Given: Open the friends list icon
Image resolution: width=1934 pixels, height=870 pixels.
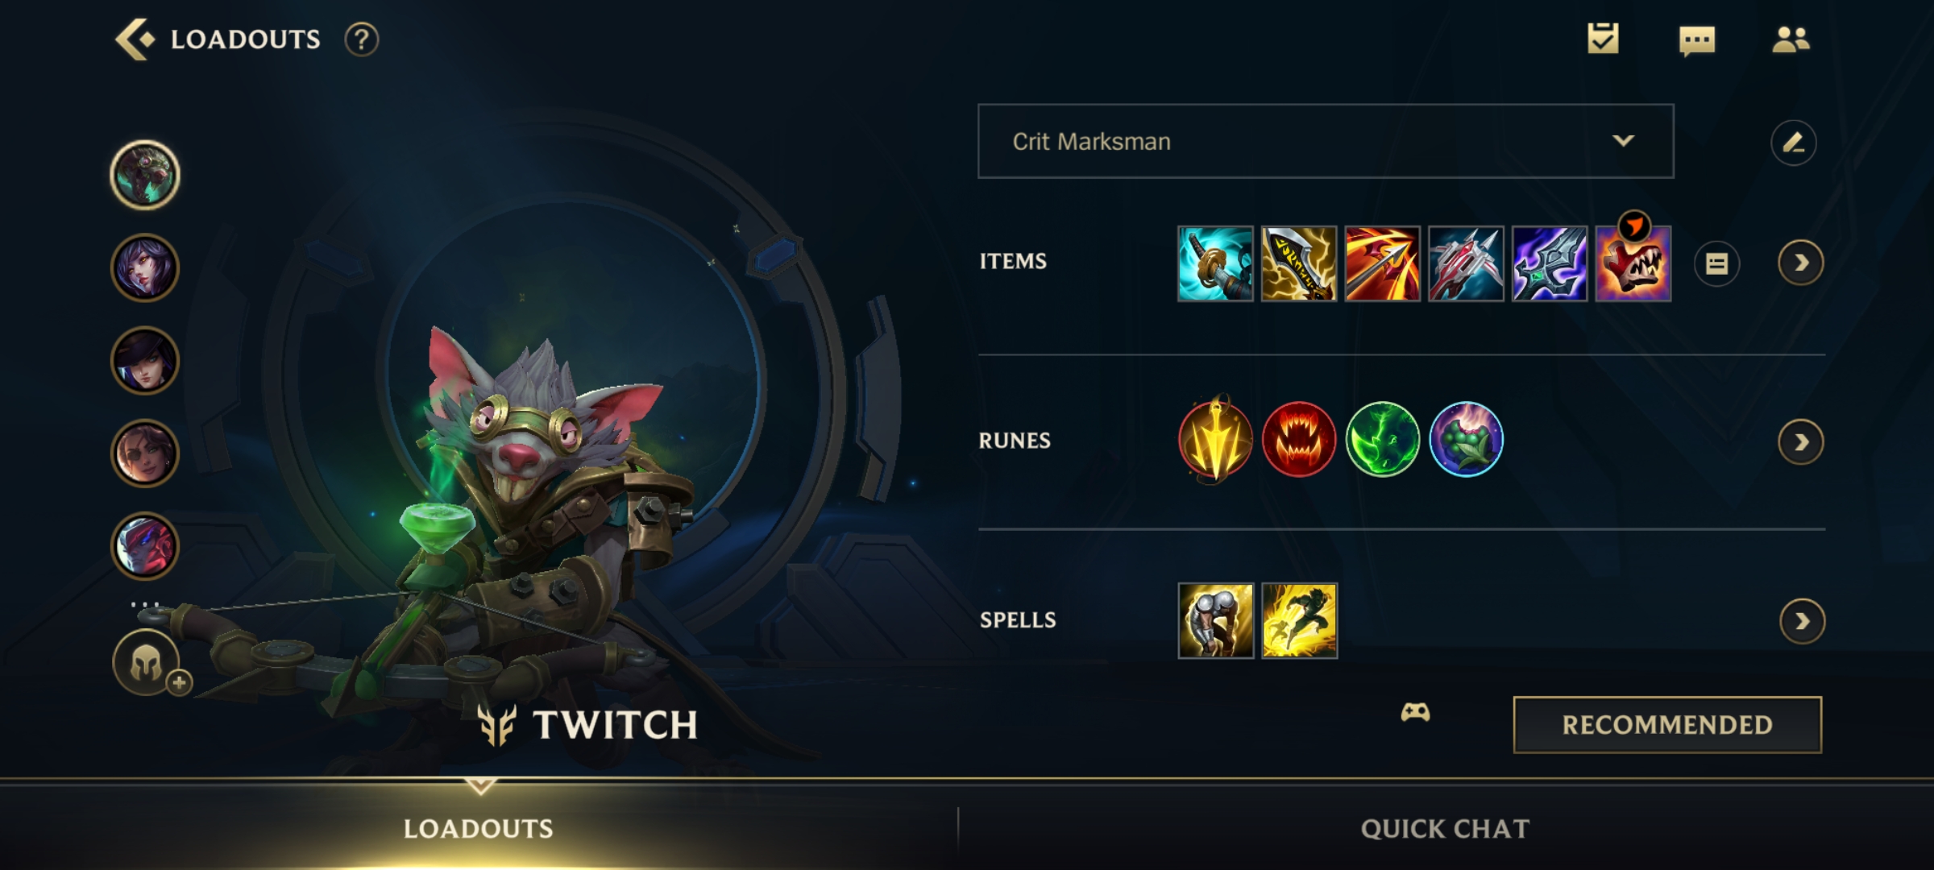Looking at the screenshot, I should (1791, 39).
